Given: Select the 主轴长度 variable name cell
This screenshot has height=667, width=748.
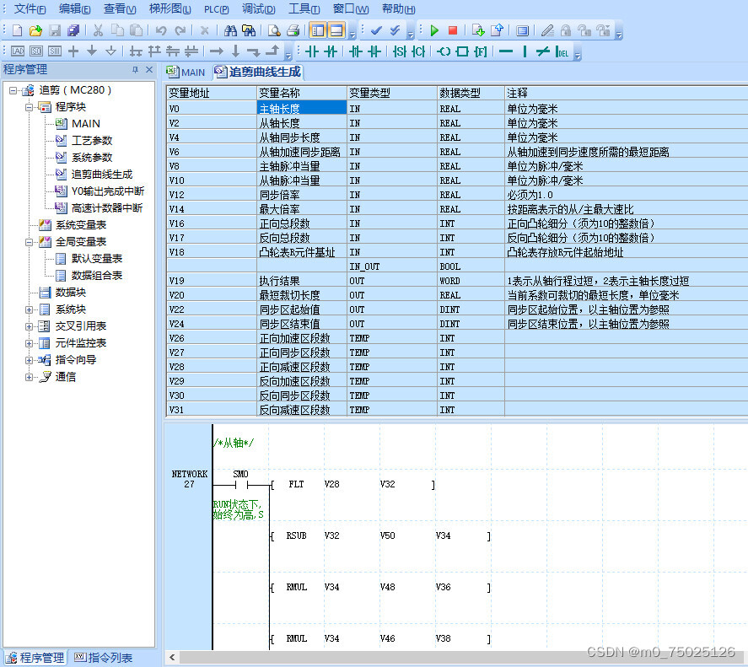Looking at the screenshot, I should 302,108.
